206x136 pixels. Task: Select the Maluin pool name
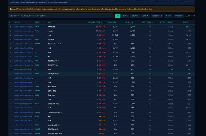coord(51,31)
